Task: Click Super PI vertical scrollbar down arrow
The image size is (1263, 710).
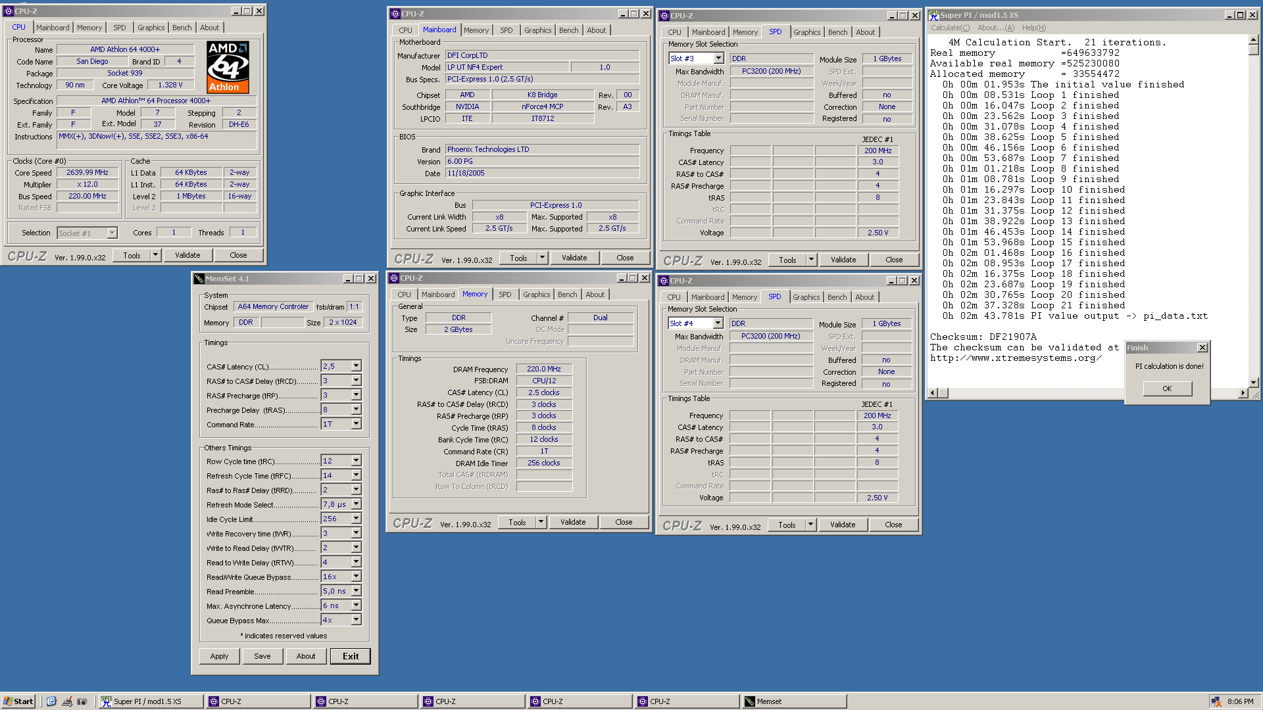Action: click(x=1254, y=382)
